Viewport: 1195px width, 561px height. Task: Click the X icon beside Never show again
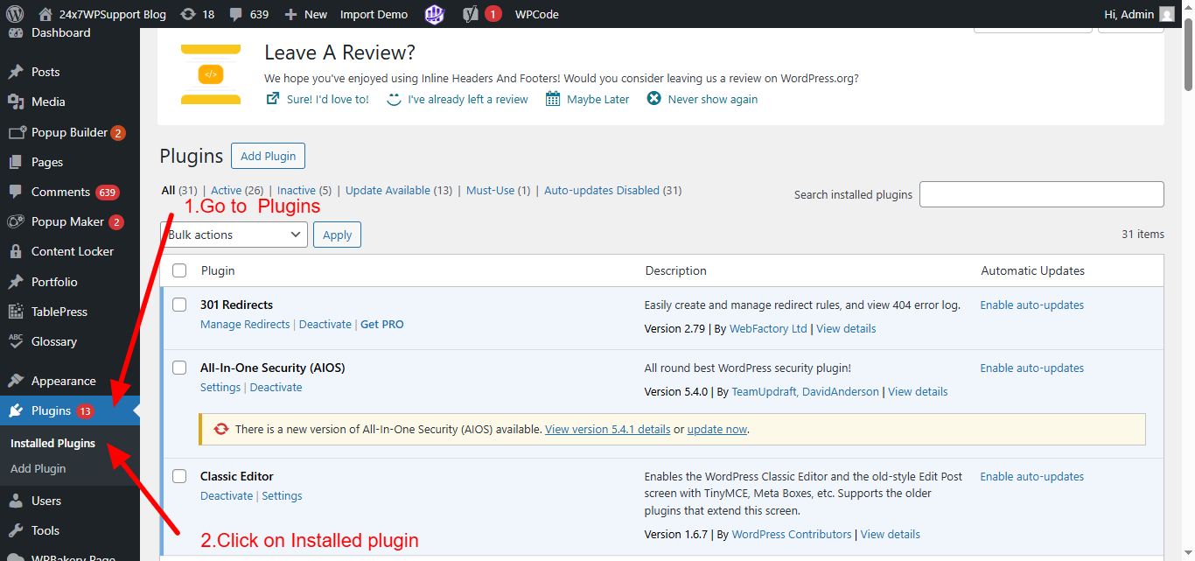click(x=653, y=99)
